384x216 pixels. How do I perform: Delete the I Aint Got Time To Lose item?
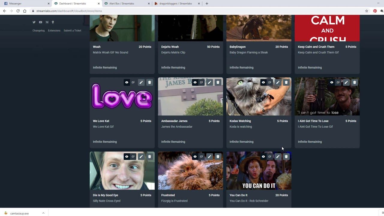pos(355,82)
